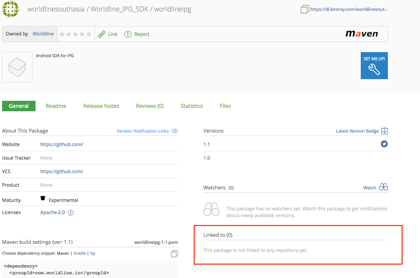Viewport: 420px width, 278px height.
Task: Click the binoculars Watch icon
Action: click(x=383, y=187)
